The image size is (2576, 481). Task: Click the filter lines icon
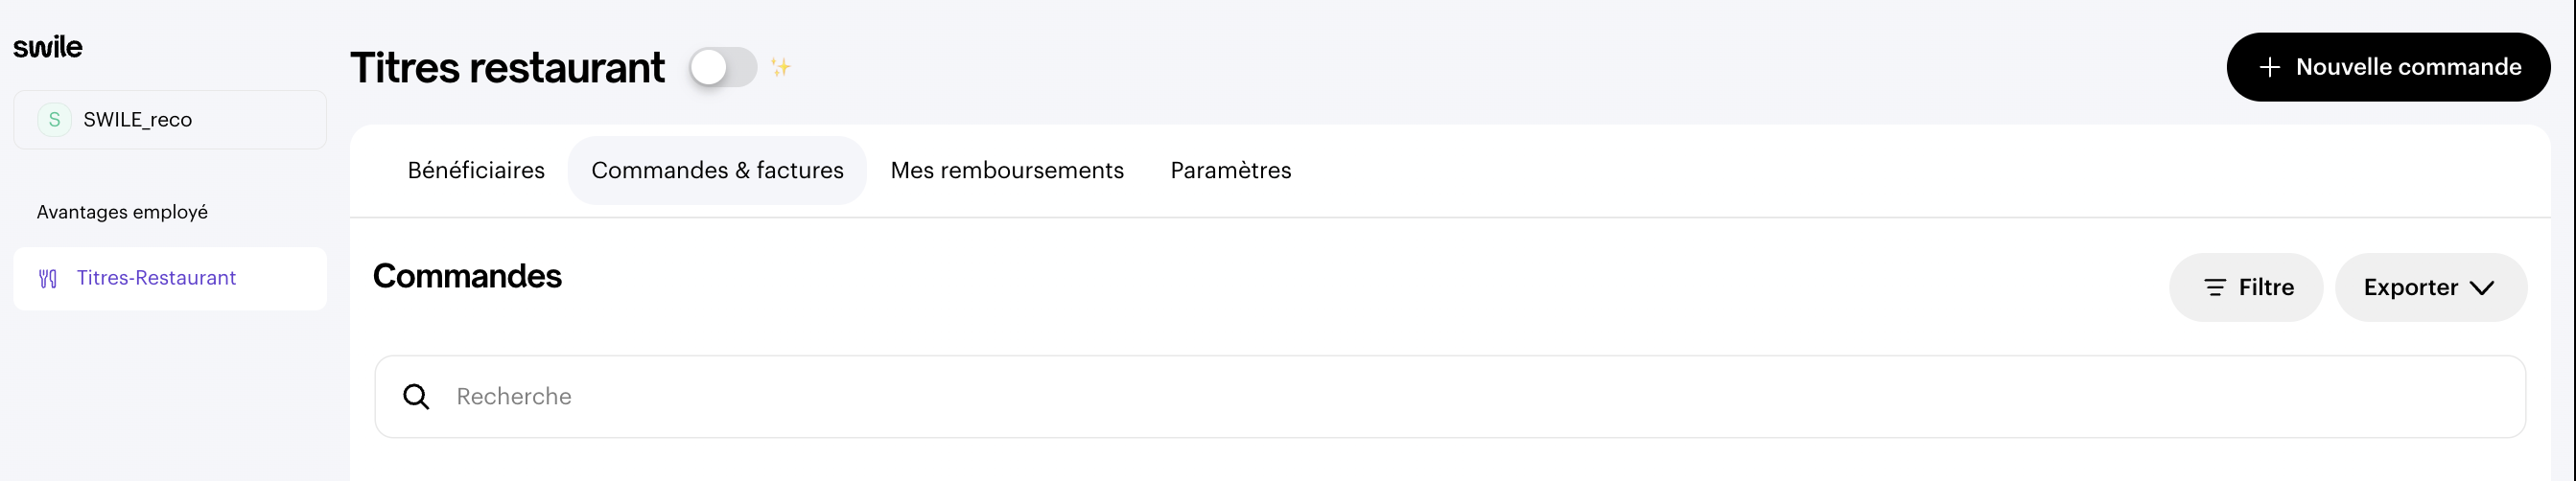point(2215,288)
